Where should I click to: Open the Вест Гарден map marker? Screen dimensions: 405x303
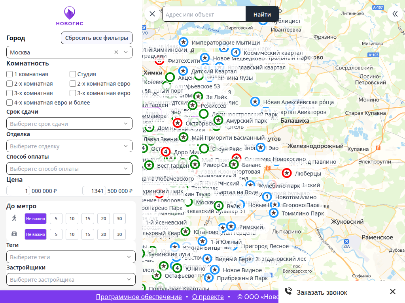pyautogui.click(x=149, y=165)
